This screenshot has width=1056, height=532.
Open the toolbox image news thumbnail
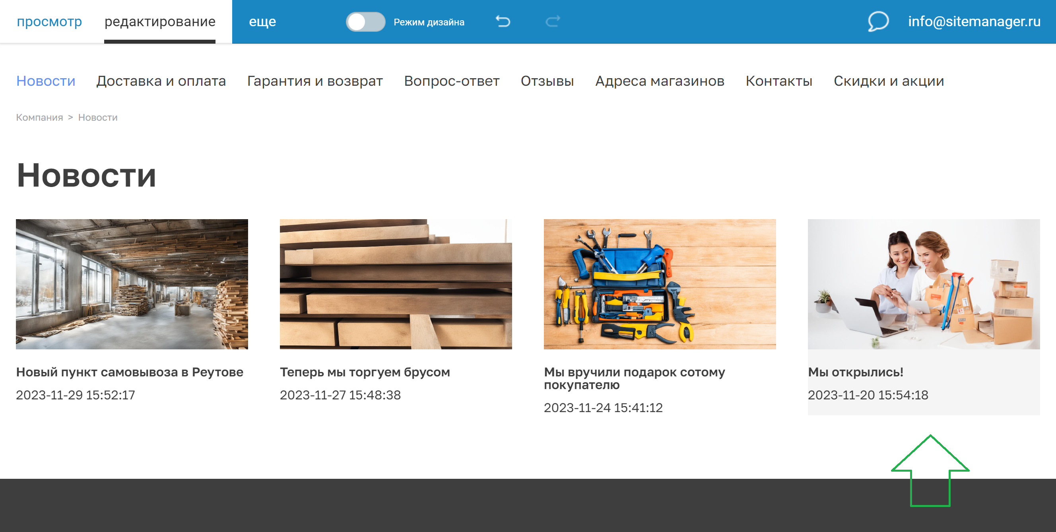tap(659, 284)
